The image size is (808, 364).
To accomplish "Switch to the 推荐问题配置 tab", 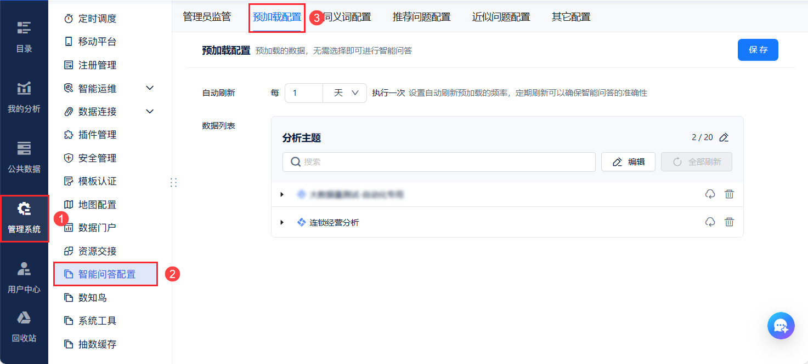I will click(422, 17).
